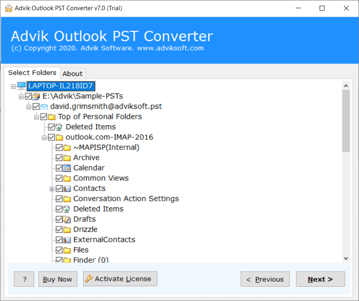Click the Activate License button
Screen dimensions: 359x301
(120, 279)
